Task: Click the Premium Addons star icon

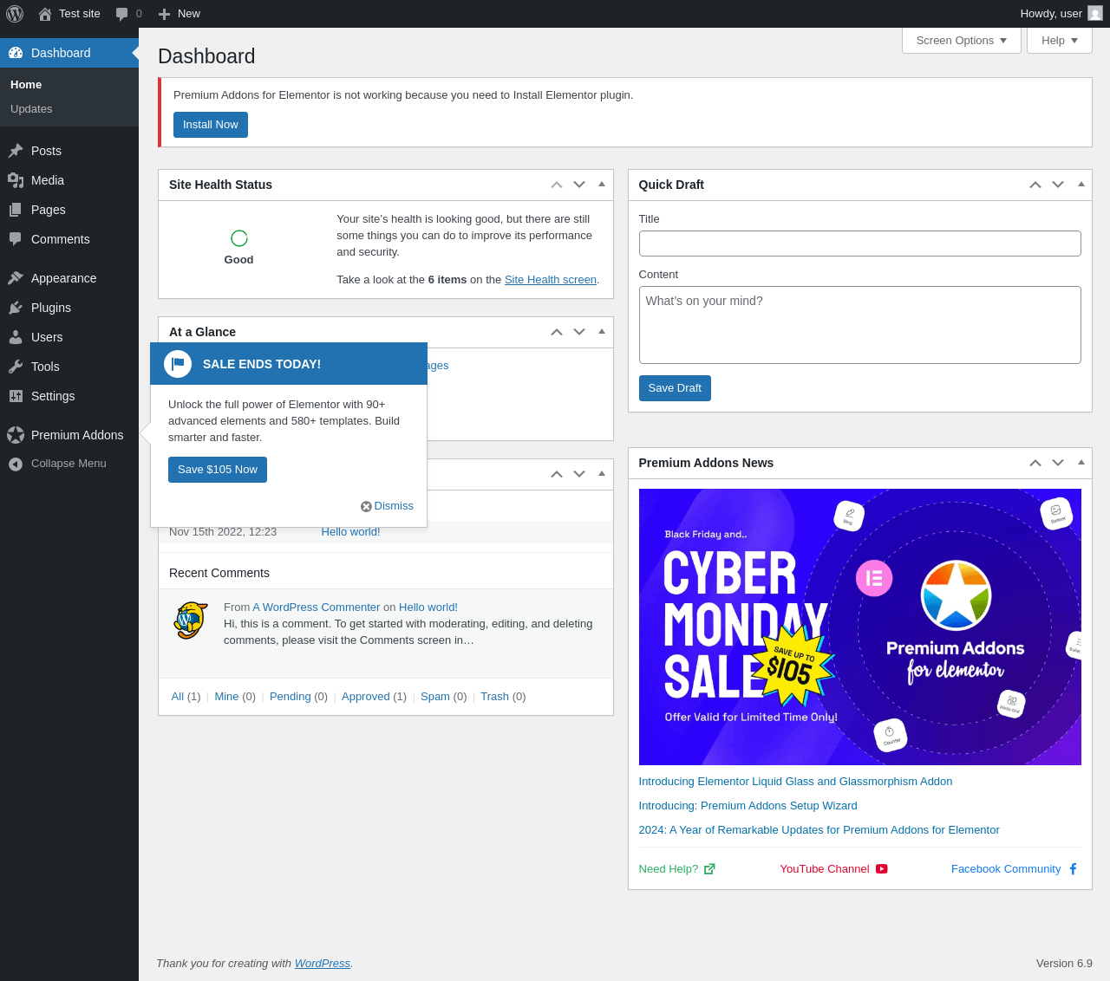Action: click(x=16, y=435)
